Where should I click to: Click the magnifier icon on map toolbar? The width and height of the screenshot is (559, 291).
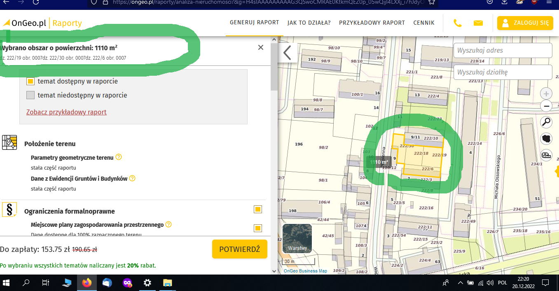[546, 122]
